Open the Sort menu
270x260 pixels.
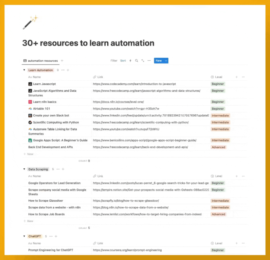click(x=123, y=61)
